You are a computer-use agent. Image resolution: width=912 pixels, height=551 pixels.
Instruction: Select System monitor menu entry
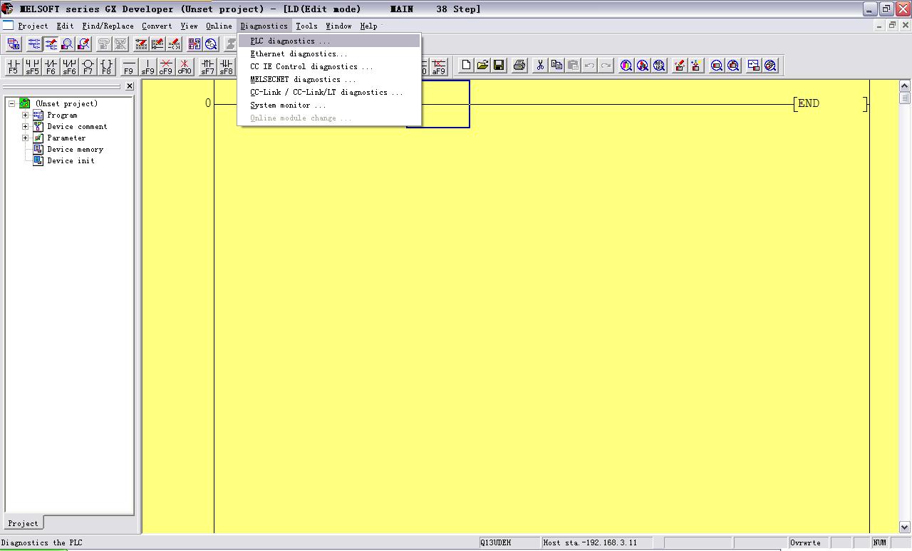[x=287, y=105]
